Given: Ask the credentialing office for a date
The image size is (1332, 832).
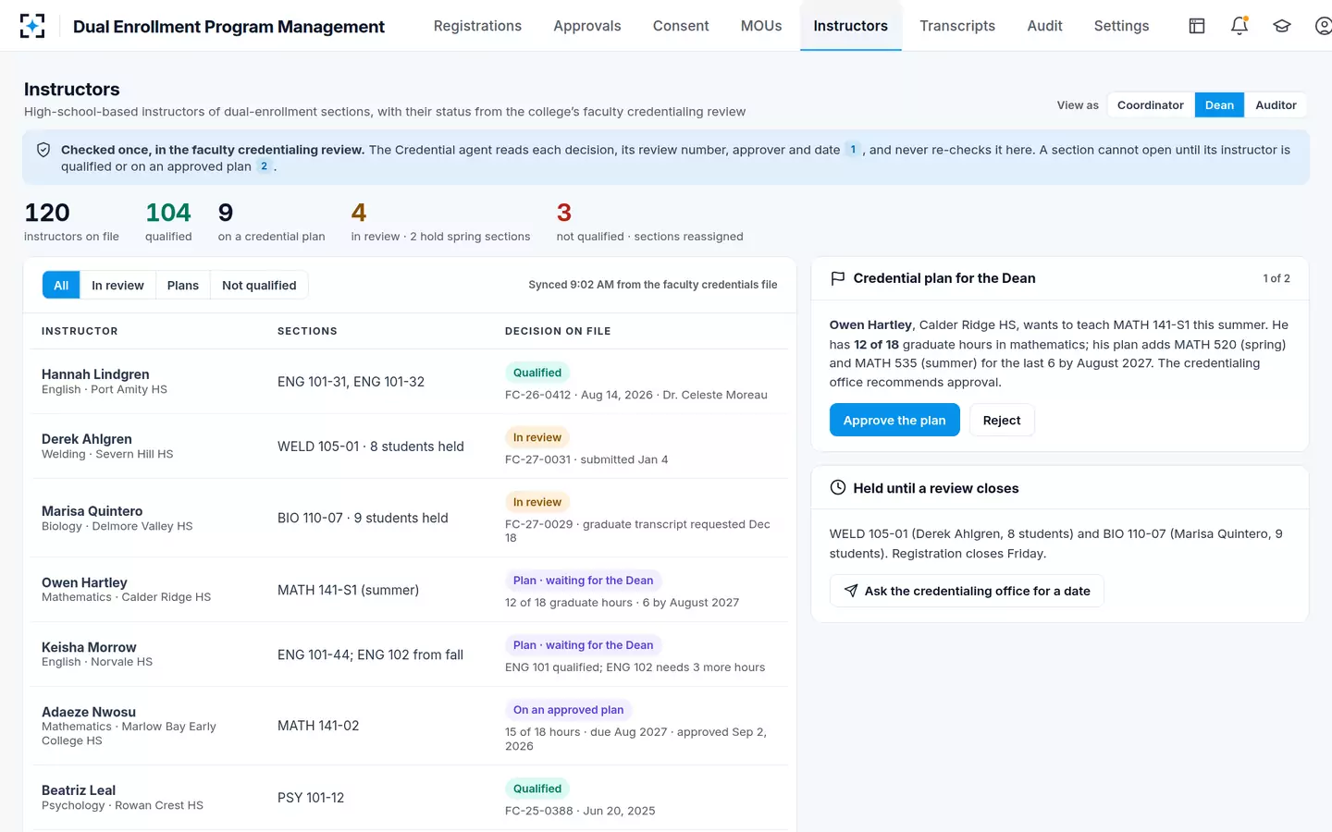Looking at the screenshot, I should [967, 591].
